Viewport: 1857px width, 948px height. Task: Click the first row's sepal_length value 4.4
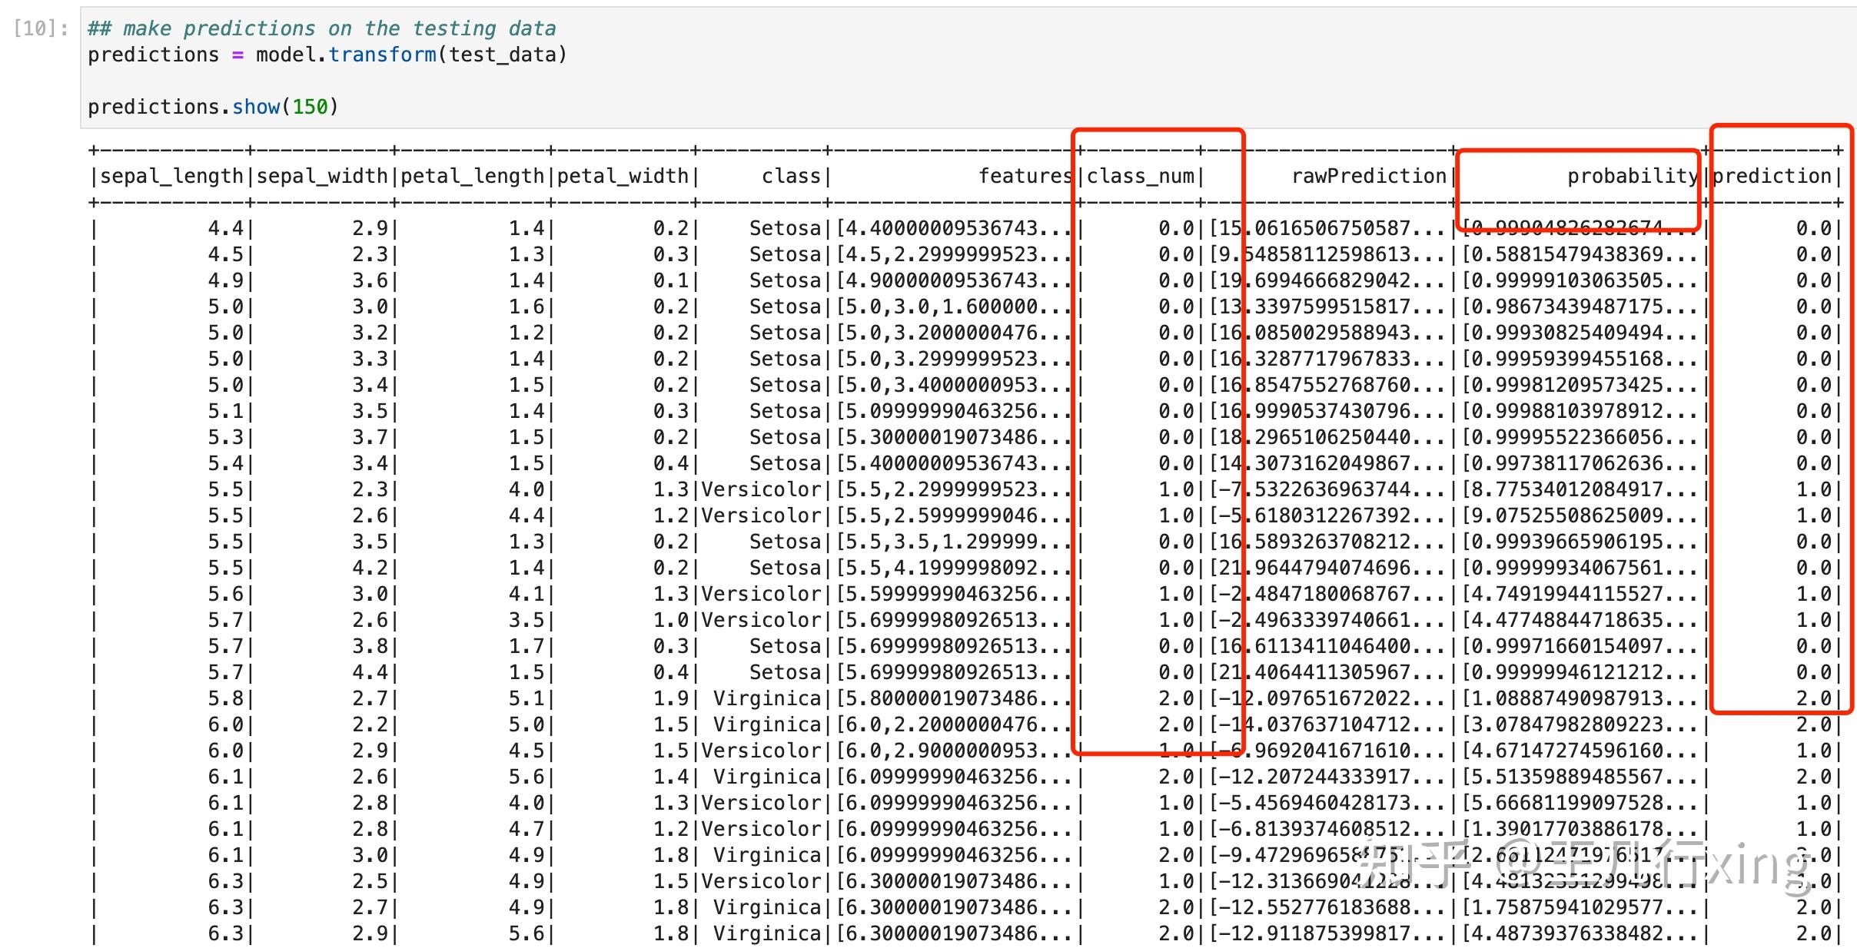tap(225, 228)
